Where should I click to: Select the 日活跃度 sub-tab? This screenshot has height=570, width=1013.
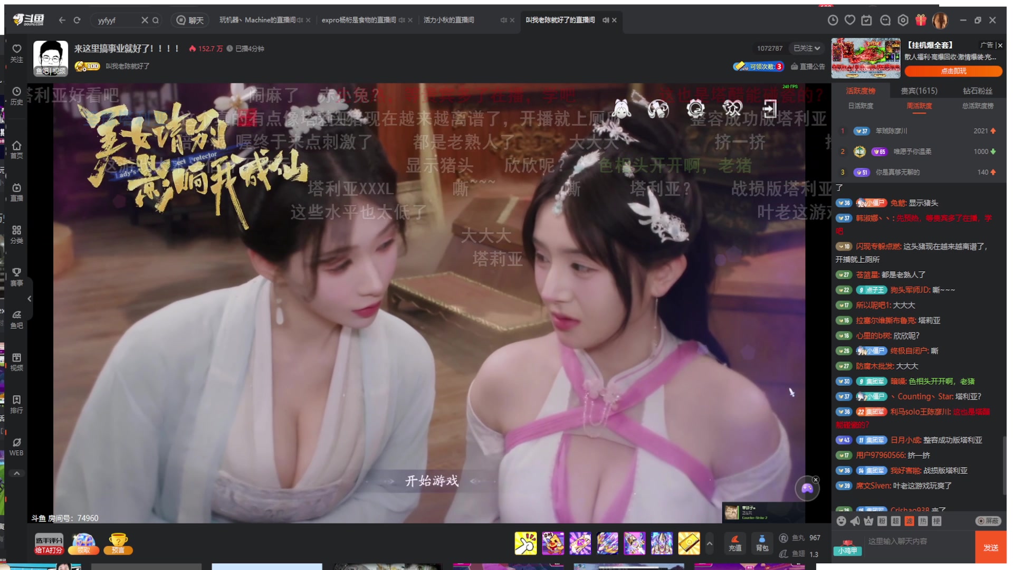pyautogui.click(x=861, y=106)
